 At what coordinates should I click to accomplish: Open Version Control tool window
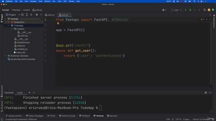[13, 116]
